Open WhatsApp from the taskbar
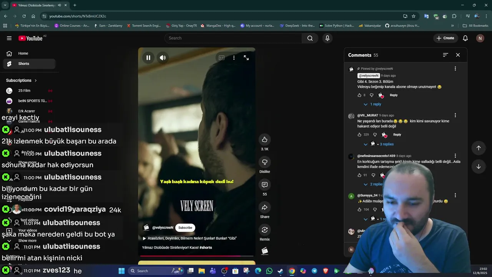The image size is (492, 277). tap(269, 271)
